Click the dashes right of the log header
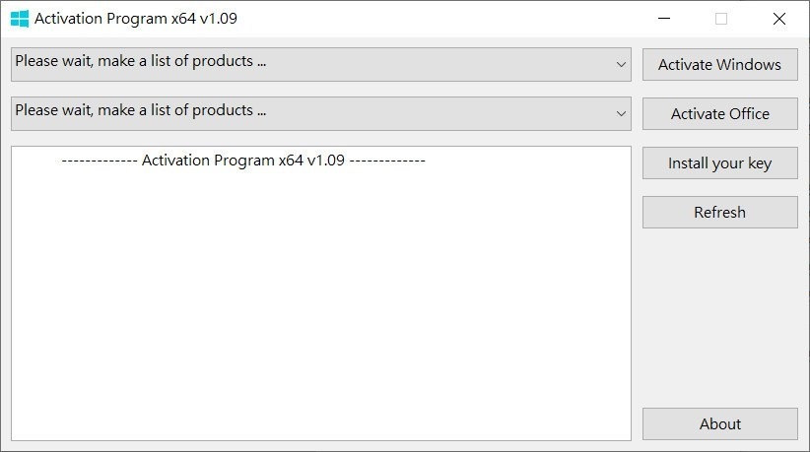This screenshot has height=452, width=810. click(x=387, y=160)
